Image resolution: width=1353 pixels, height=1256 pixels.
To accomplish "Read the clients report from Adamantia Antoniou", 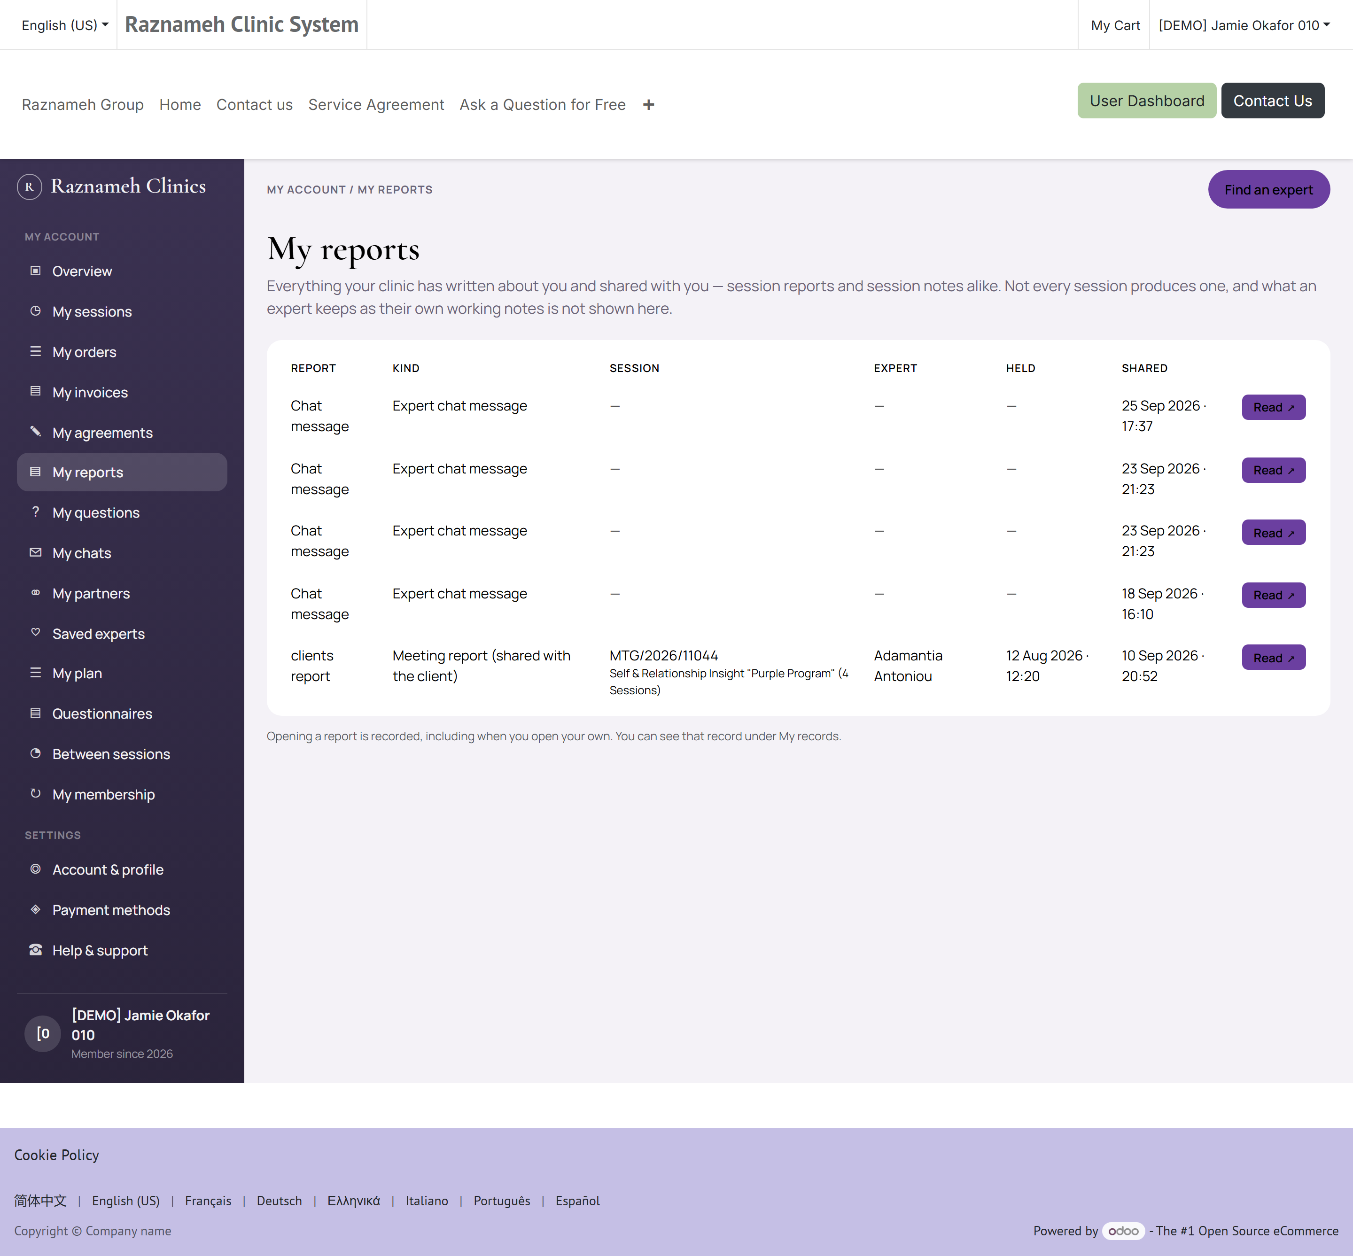I will (1274, 657).
